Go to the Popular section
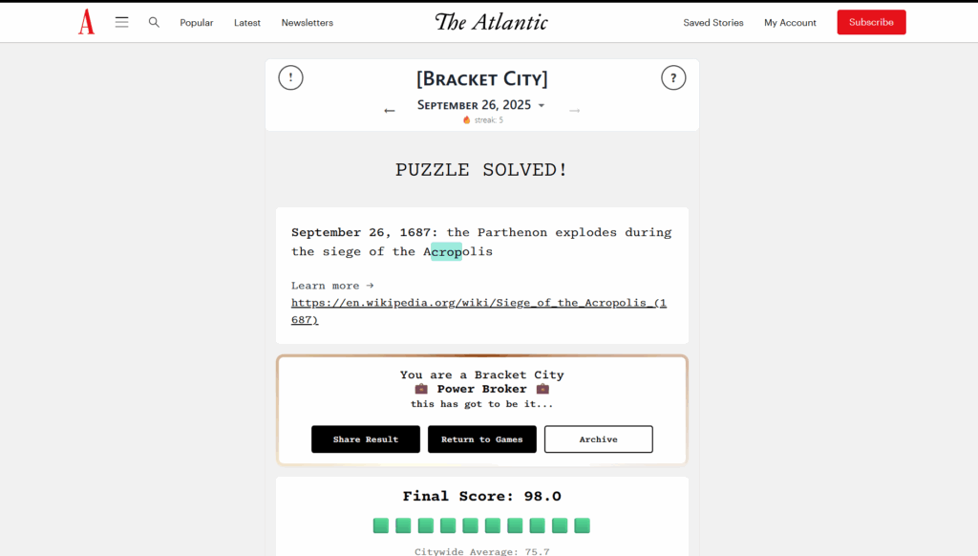This screenshot has height=556, width=978. pos(197,22)
